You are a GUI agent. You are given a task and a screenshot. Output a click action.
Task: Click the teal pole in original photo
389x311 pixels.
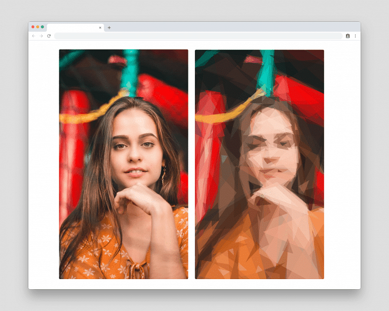pyautogui.click(x=131, y=71)
